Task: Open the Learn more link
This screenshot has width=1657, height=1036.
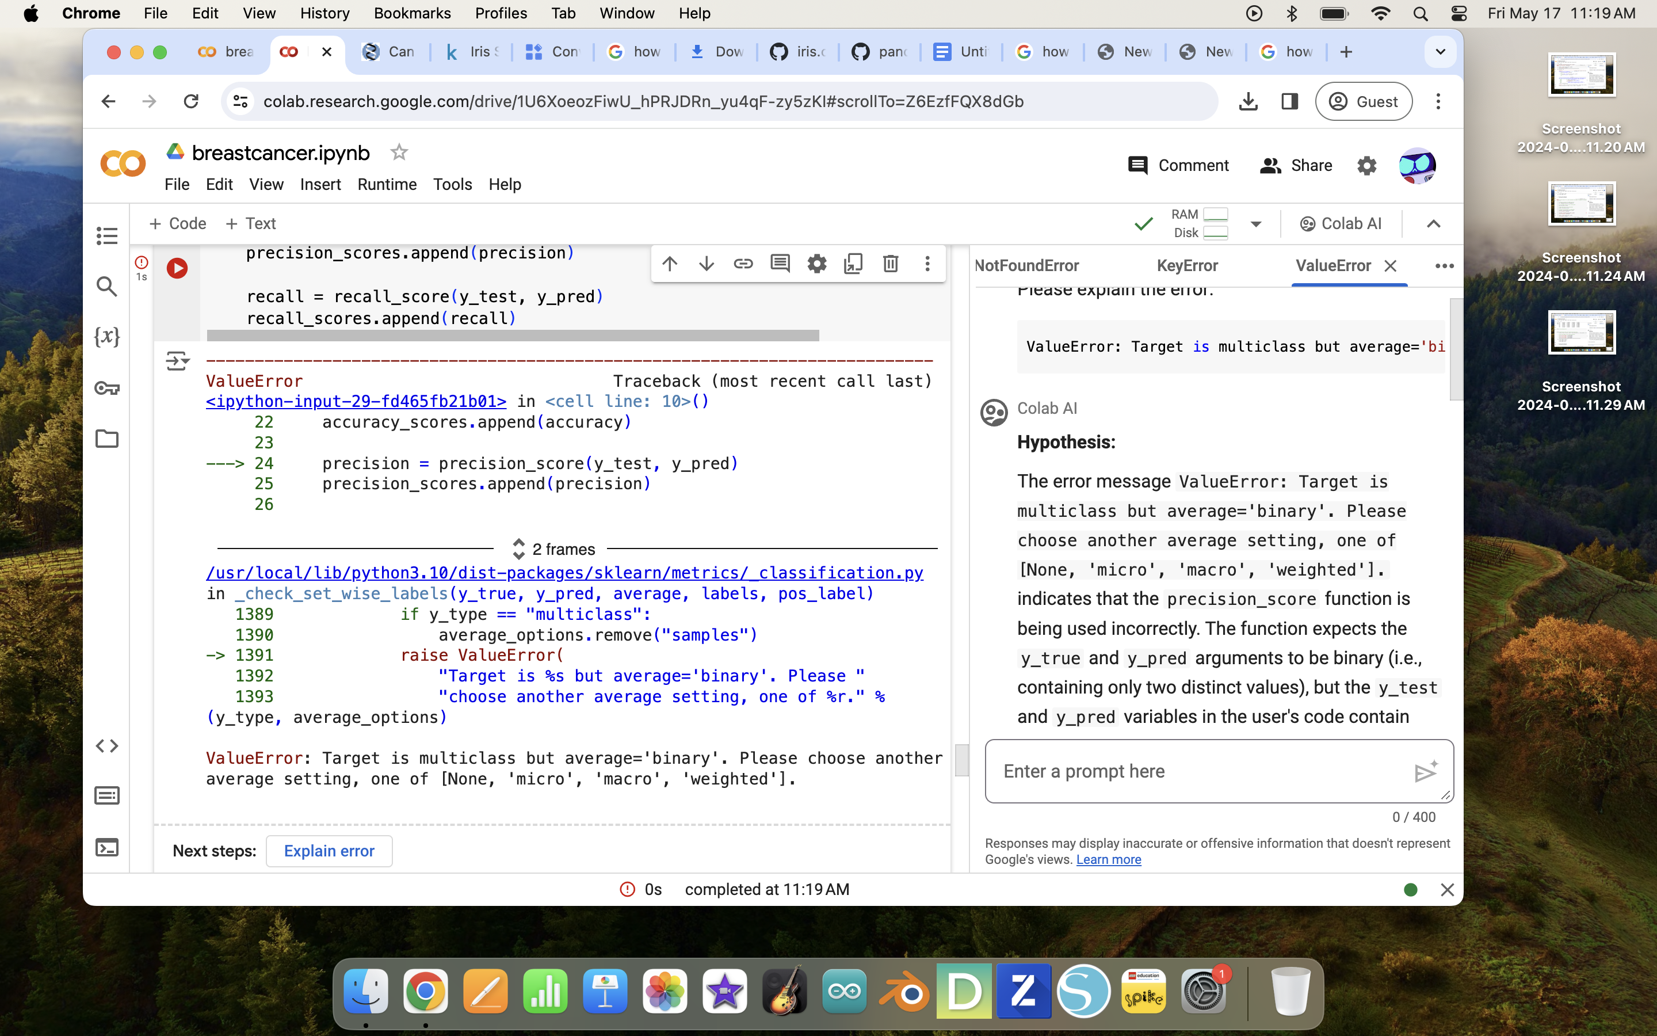Action: (1109, 860)
